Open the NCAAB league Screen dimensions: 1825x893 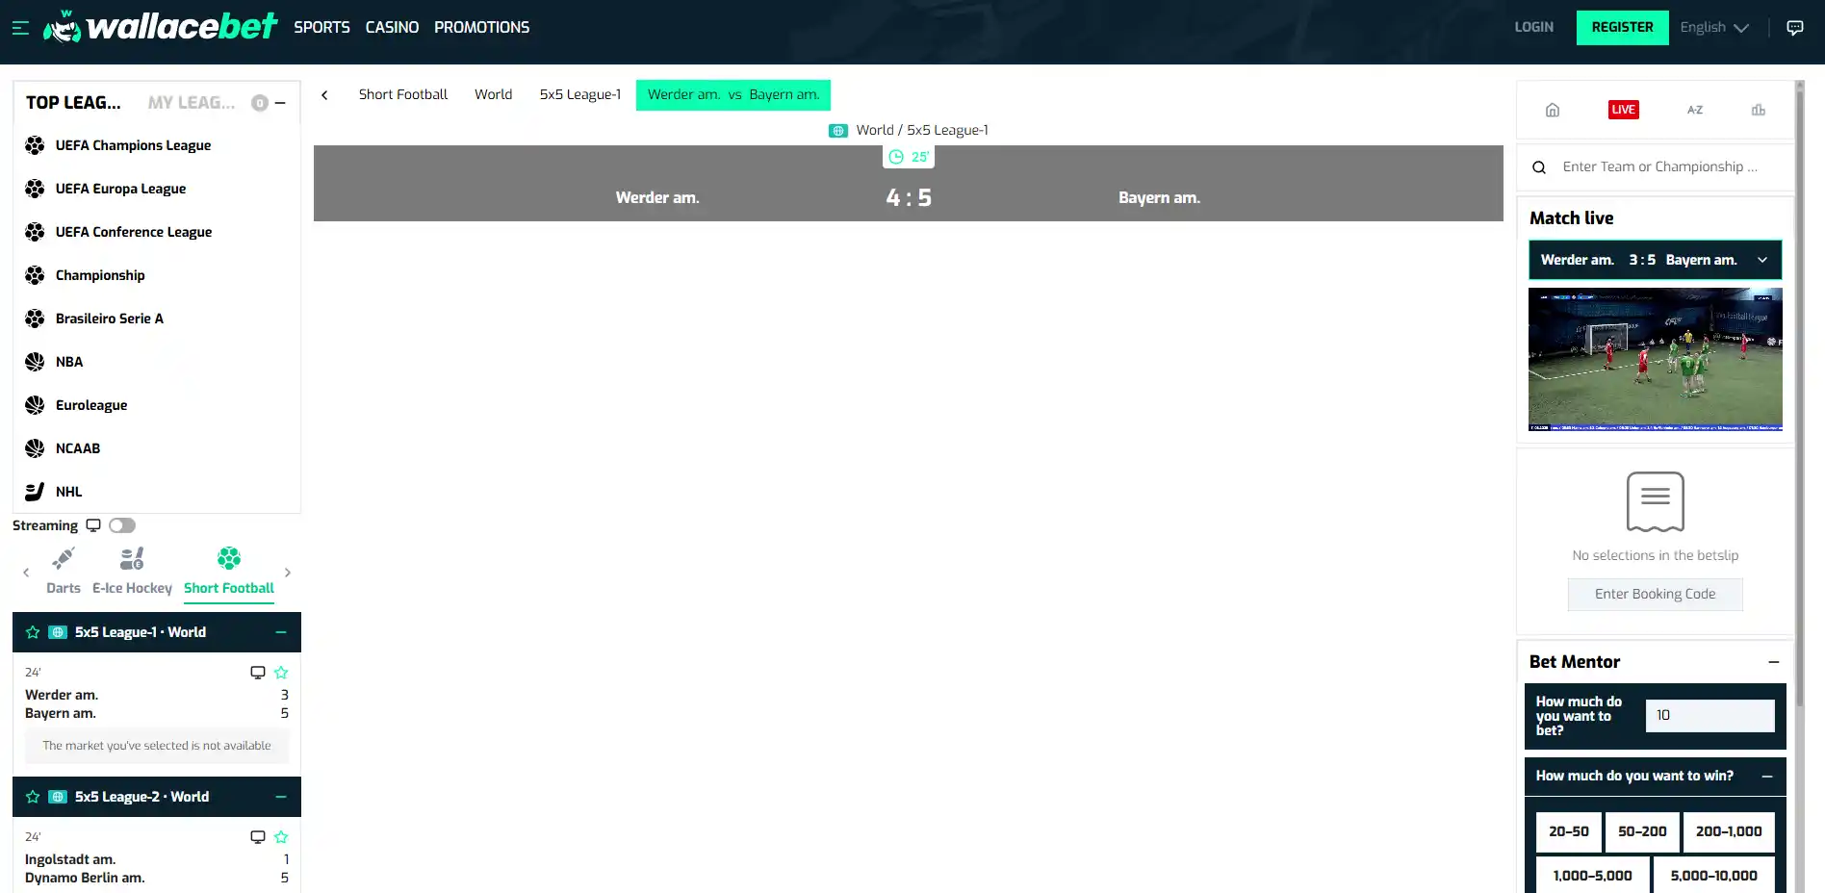[78, 448]
